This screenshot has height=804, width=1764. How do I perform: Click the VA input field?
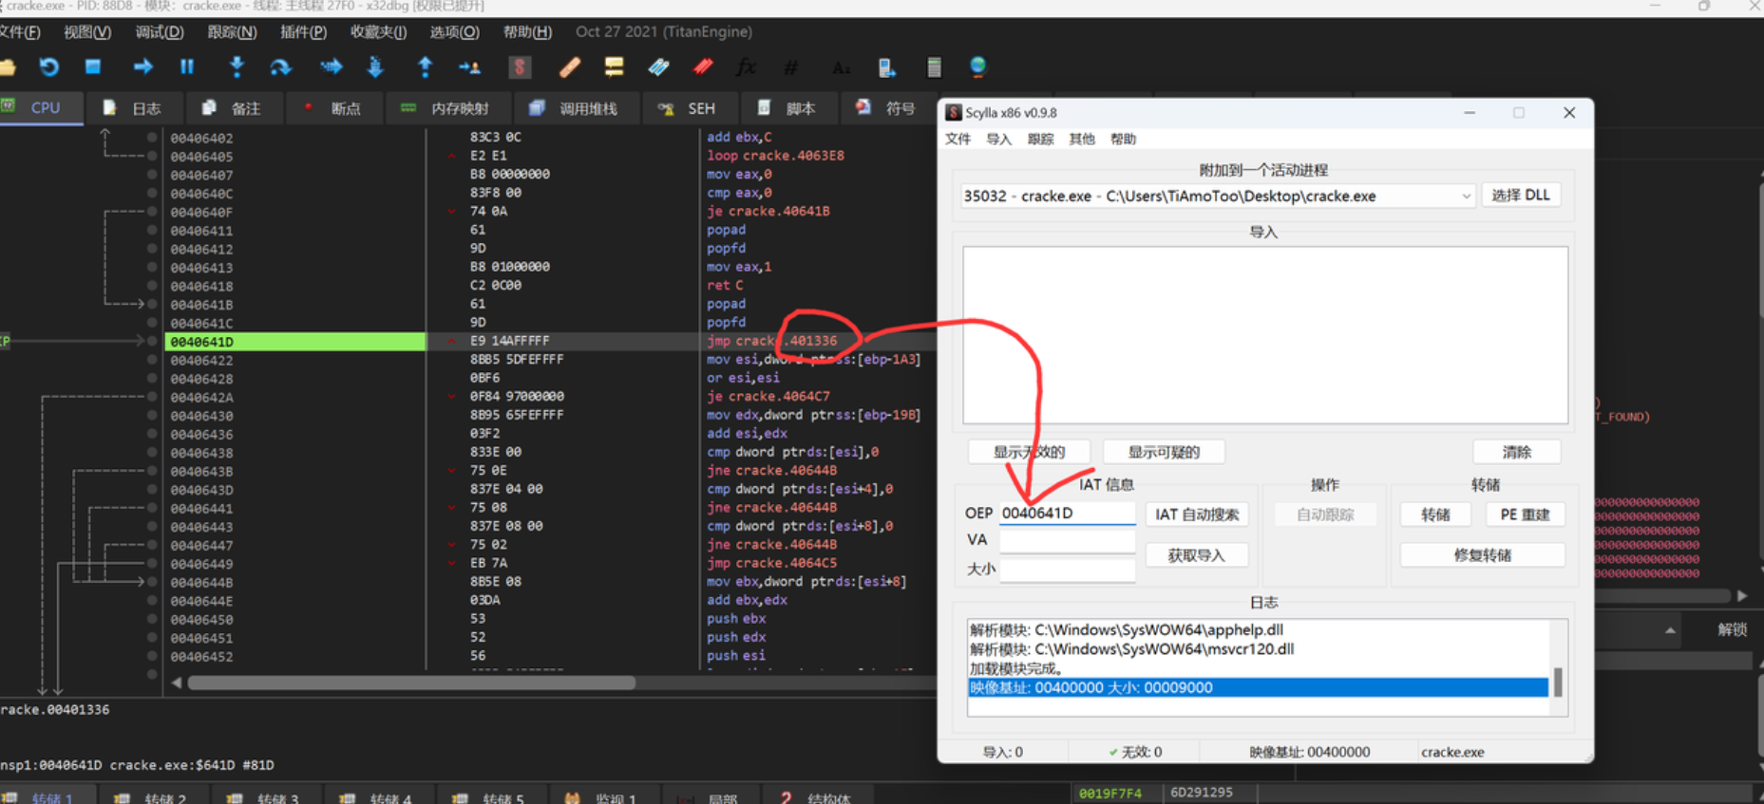point(1067,541)
